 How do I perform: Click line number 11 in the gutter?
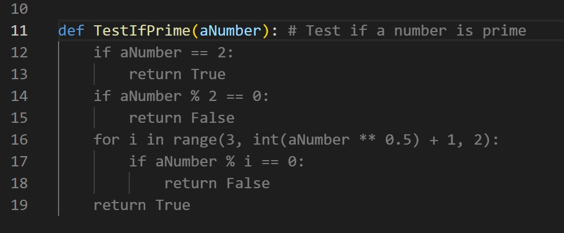click(19, 30)
